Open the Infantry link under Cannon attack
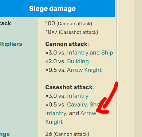Screen dimensions: 142x137 pos(78,53)
